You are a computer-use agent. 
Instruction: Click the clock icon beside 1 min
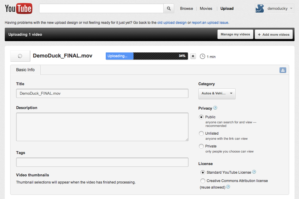pyautogui.click(x=202, y=57)
